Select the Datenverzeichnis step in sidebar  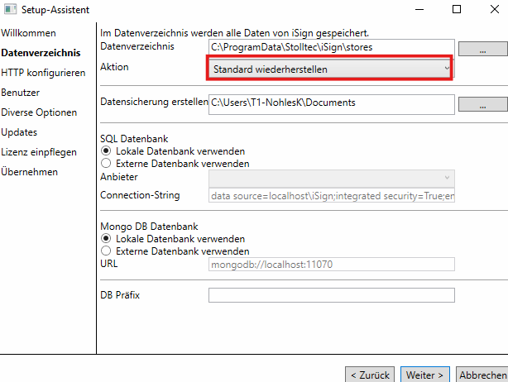(x=41, y=53)
